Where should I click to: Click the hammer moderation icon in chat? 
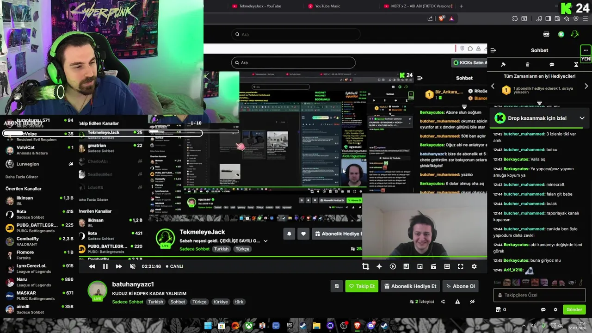click(x=503, y=64)
